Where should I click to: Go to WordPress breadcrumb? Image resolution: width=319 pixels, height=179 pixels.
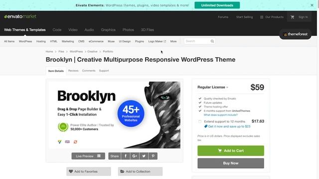pyautogui.click(x=76, y=52)
